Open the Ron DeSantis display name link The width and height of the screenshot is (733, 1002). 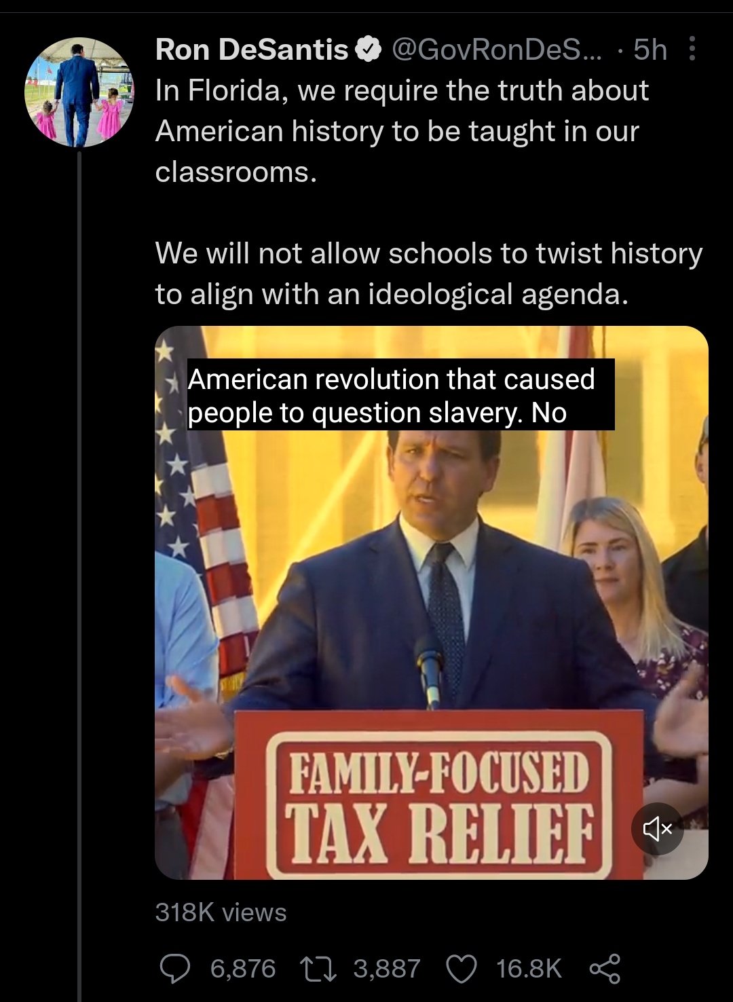252,50
